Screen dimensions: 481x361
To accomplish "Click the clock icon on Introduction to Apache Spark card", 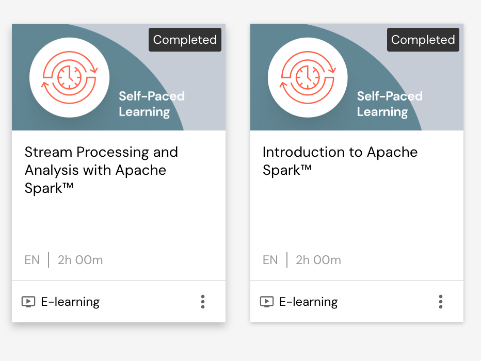I will point(308,77).
